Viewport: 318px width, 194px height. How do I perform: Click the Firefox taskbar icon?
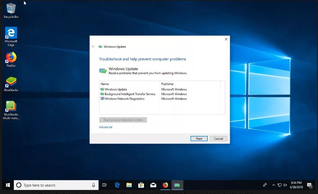[165, 185]
